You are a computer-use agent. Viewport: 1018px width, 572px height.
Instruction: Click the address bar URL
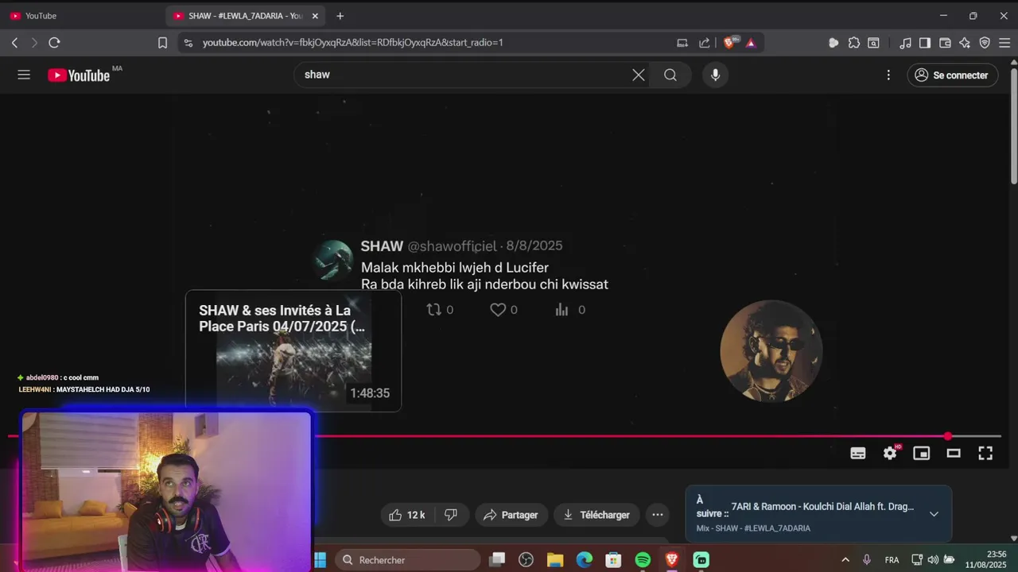click(x=352, y=43)
